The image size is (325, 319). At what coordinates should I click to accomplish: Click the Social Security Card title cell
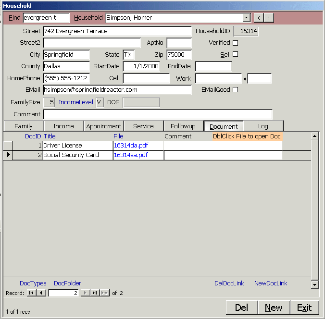78,155
